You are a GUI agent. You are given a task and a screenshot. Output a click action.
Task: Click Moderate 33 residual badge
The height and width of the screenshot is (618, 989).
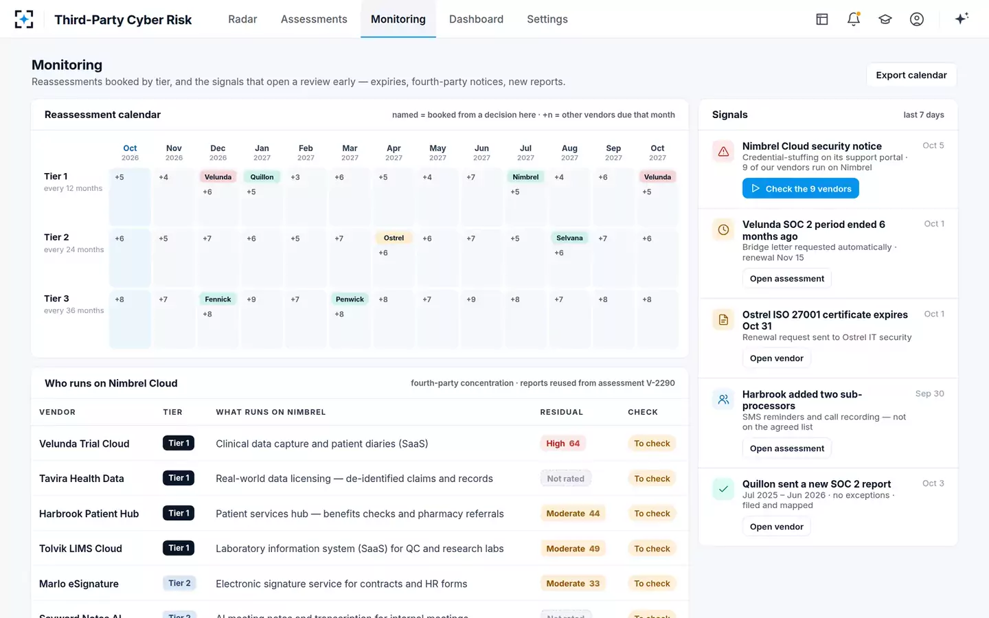coord(573,584)
